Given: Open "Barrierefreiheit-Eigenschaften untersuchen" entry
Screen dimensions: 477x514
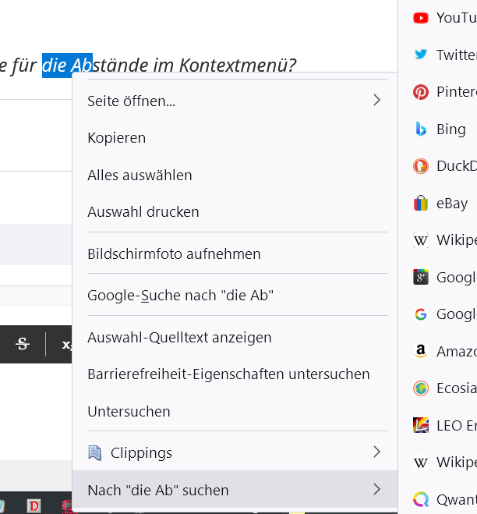Looking at the screenshot, I should (228, 374).
